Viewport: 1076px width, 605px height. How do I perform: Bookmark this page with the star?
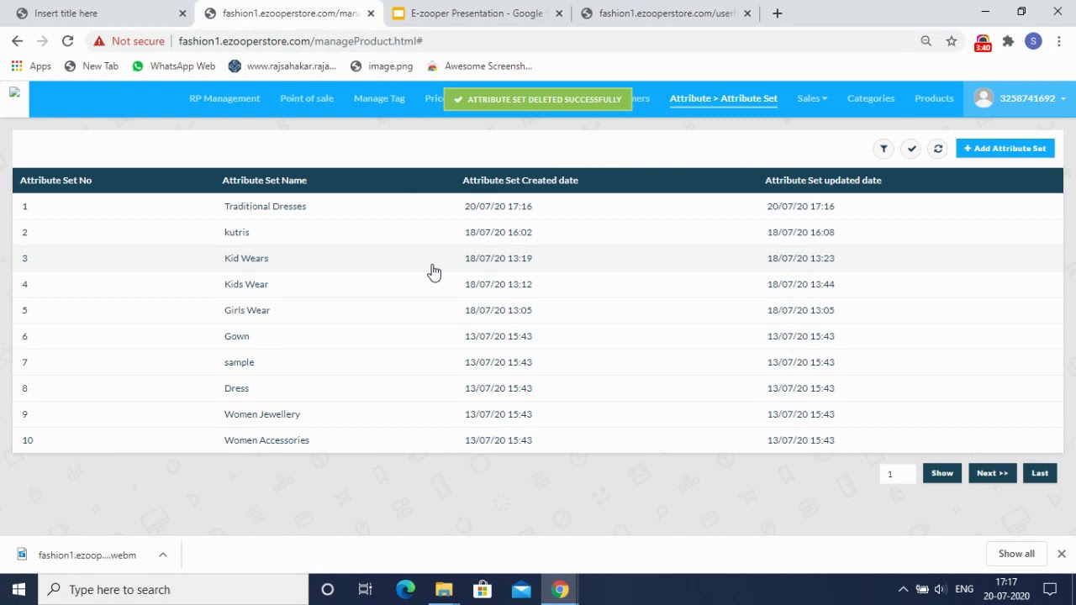[x=951, y=40]
